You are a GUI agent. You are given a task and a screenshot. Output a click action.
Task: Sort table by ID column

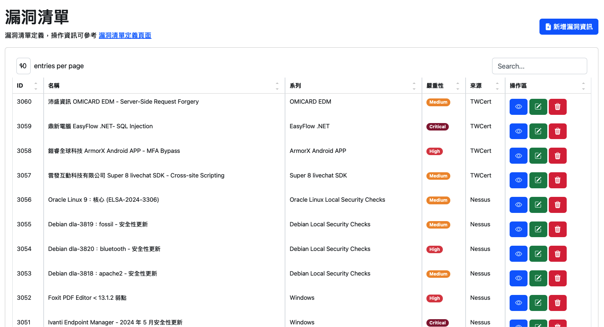[x=28, y=86]
